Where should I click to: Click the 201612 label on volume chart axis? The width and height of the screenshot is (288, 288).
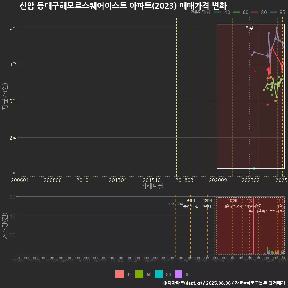(x=167, y=261)
